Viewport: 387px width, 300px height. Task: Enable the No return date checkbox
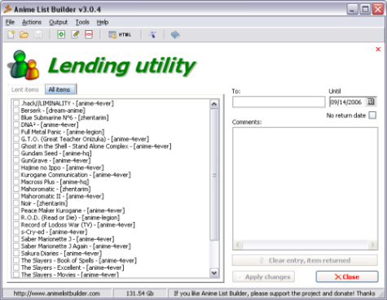pos(372,115)
